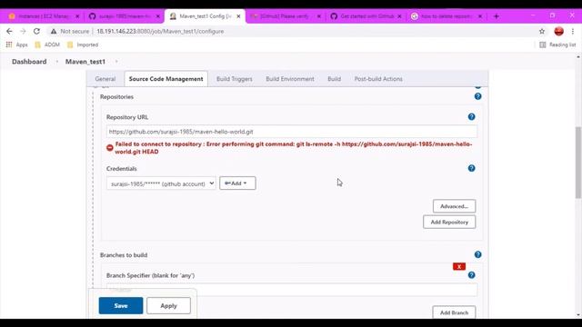This screenshot has width=582, height=327.
Task: Open the ADGM bookmark folder
Action: (x=47, y=45)
